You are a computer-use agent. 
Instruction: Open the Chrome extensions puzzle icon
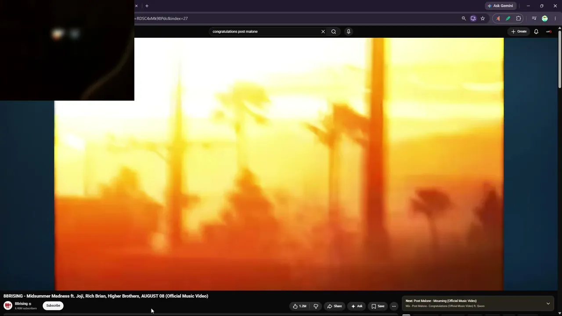[x=519, y=18]
